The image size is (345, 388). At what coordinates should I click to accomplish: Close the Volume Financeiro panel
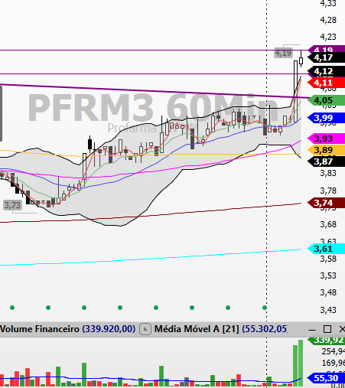[342, 329]
